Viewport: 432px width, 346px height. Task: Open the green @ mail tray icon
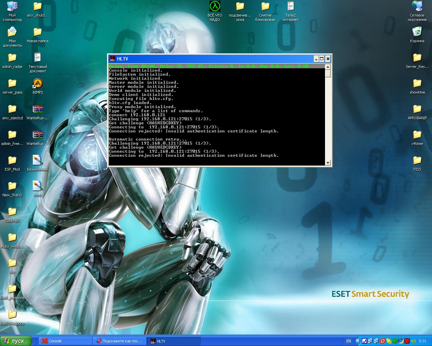point(395,341)
